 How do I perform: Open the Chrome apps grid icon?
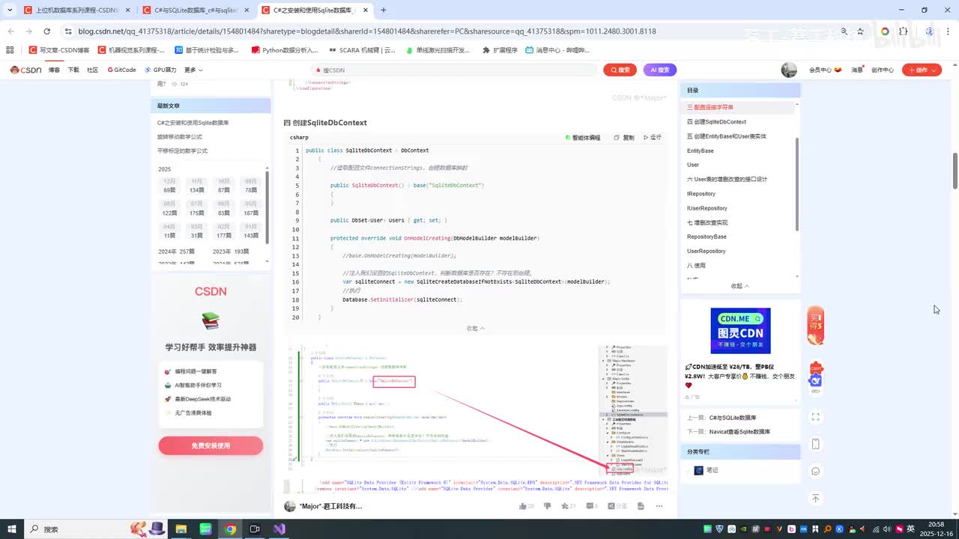pos(10,50)
